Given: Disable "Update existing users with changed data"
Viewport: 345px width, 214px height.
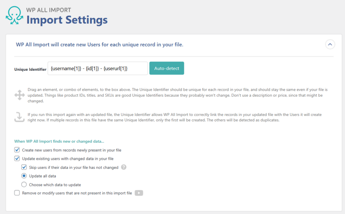Looking at the screenshot, I should (17, 158).
